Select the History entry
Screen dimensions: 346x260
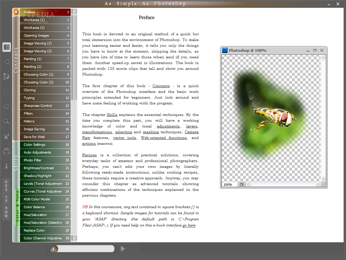(45, 121)
